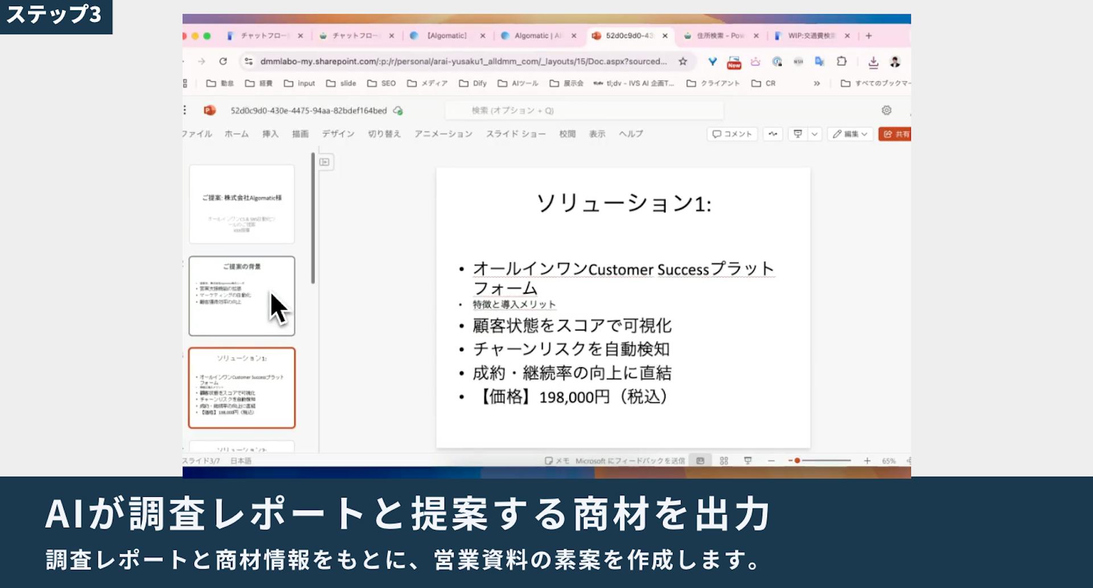Open the browser downloads icon
The width and height of the screenshot is (1093, 588).
tap(872, 61)
